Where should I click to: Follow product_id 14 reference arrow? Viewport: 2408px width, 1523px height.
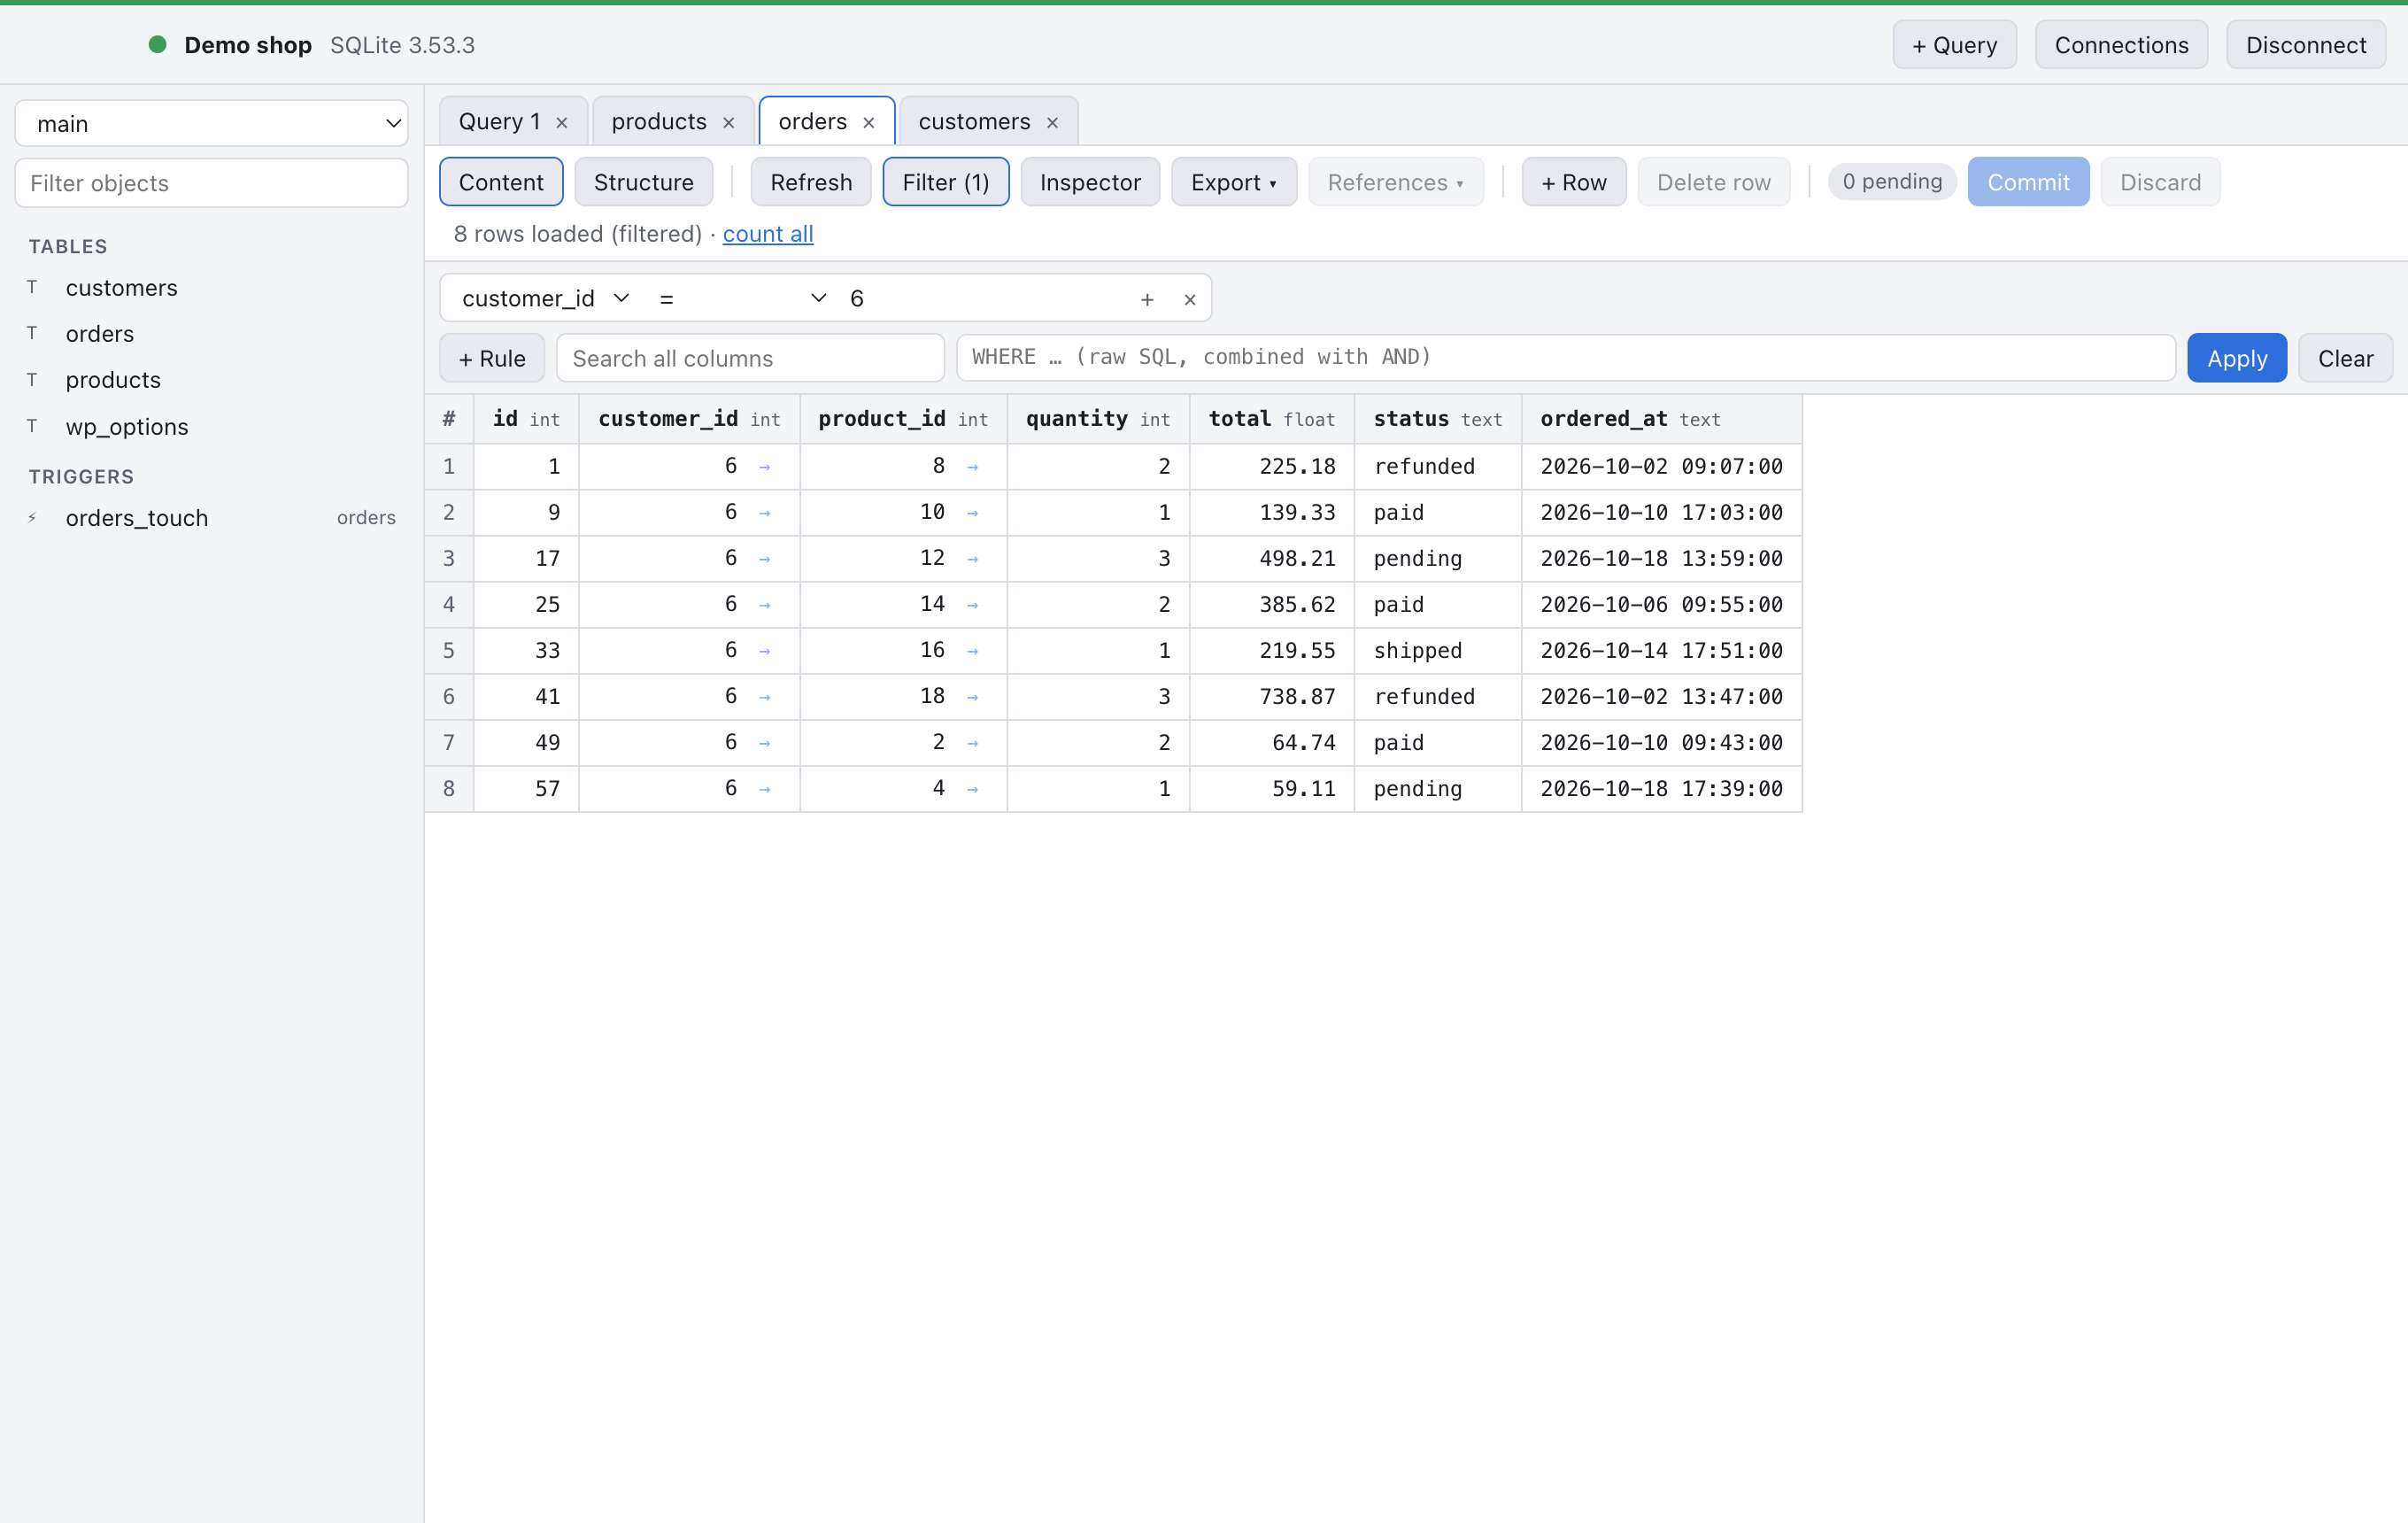click(x=973, y=605)
